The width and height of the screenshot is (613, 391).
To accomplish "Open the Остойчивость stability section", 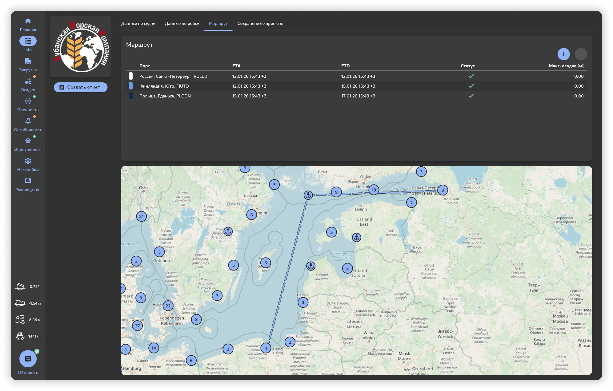I will click(x=28, y=121).
